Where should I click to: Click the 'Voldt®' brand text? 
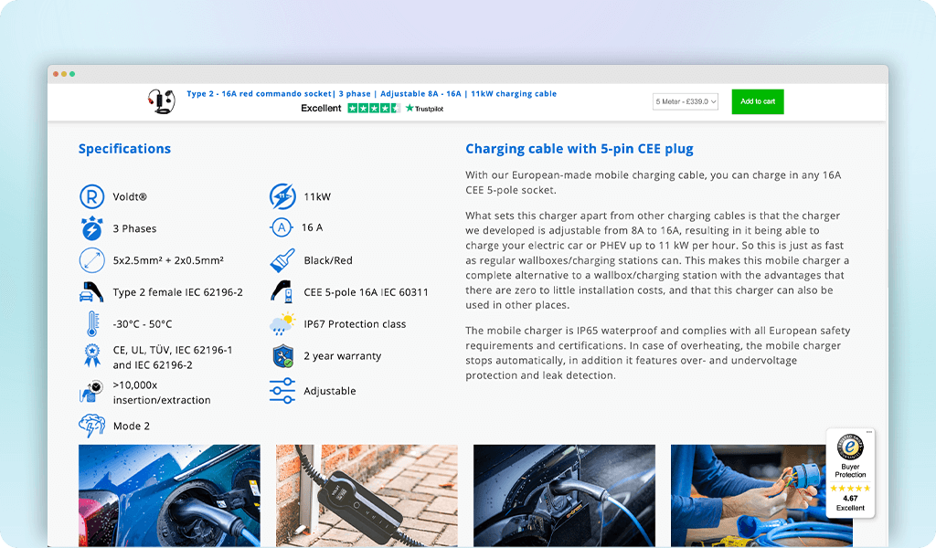coord(130,196)
